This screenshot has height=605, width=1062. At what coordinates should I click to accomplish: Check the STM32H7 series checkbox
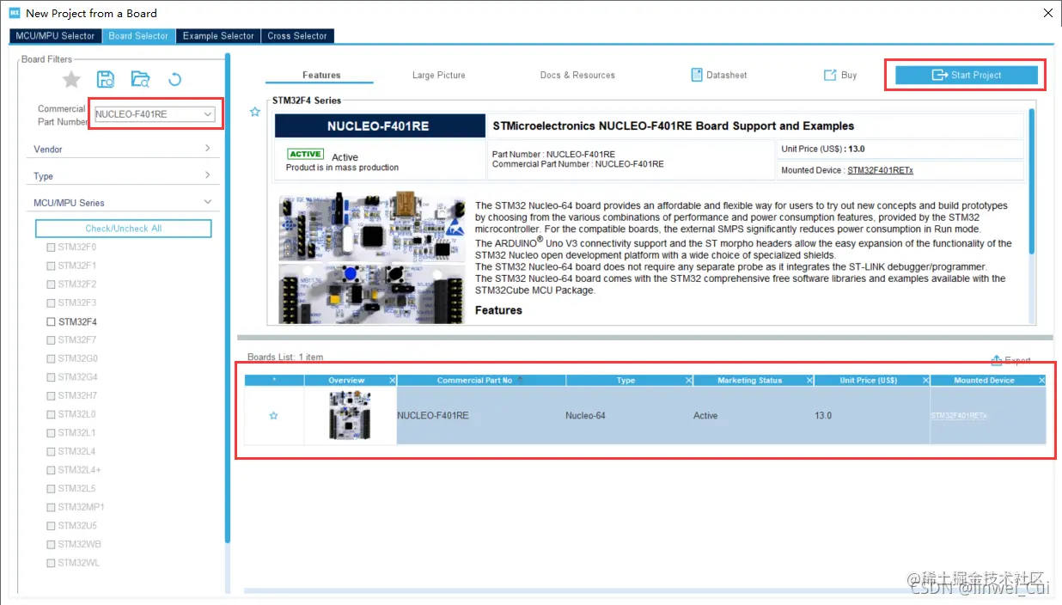pyautogui.click(x=51, y=395)
